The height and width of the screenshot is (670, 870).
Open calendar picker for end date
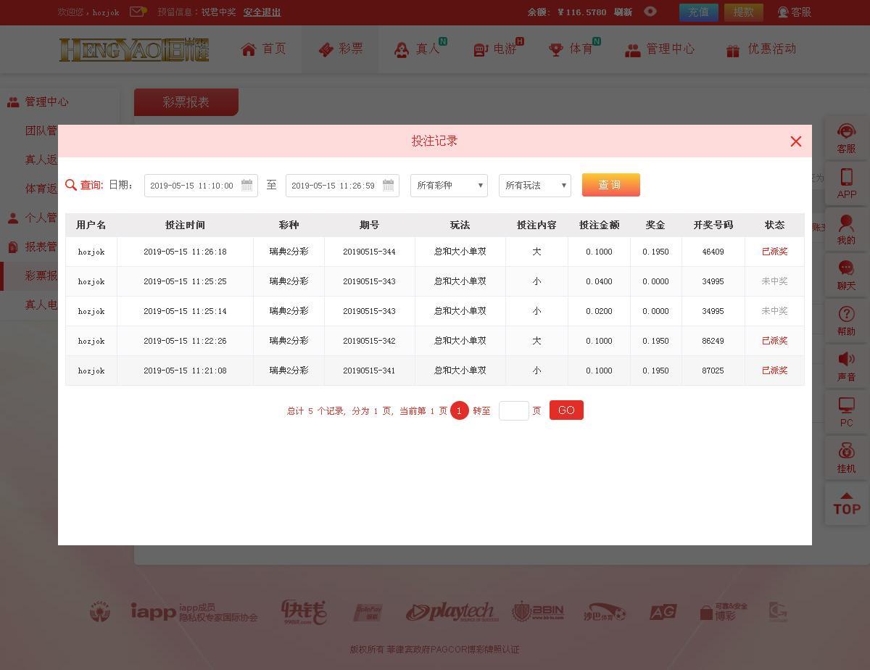click(388, 185)
